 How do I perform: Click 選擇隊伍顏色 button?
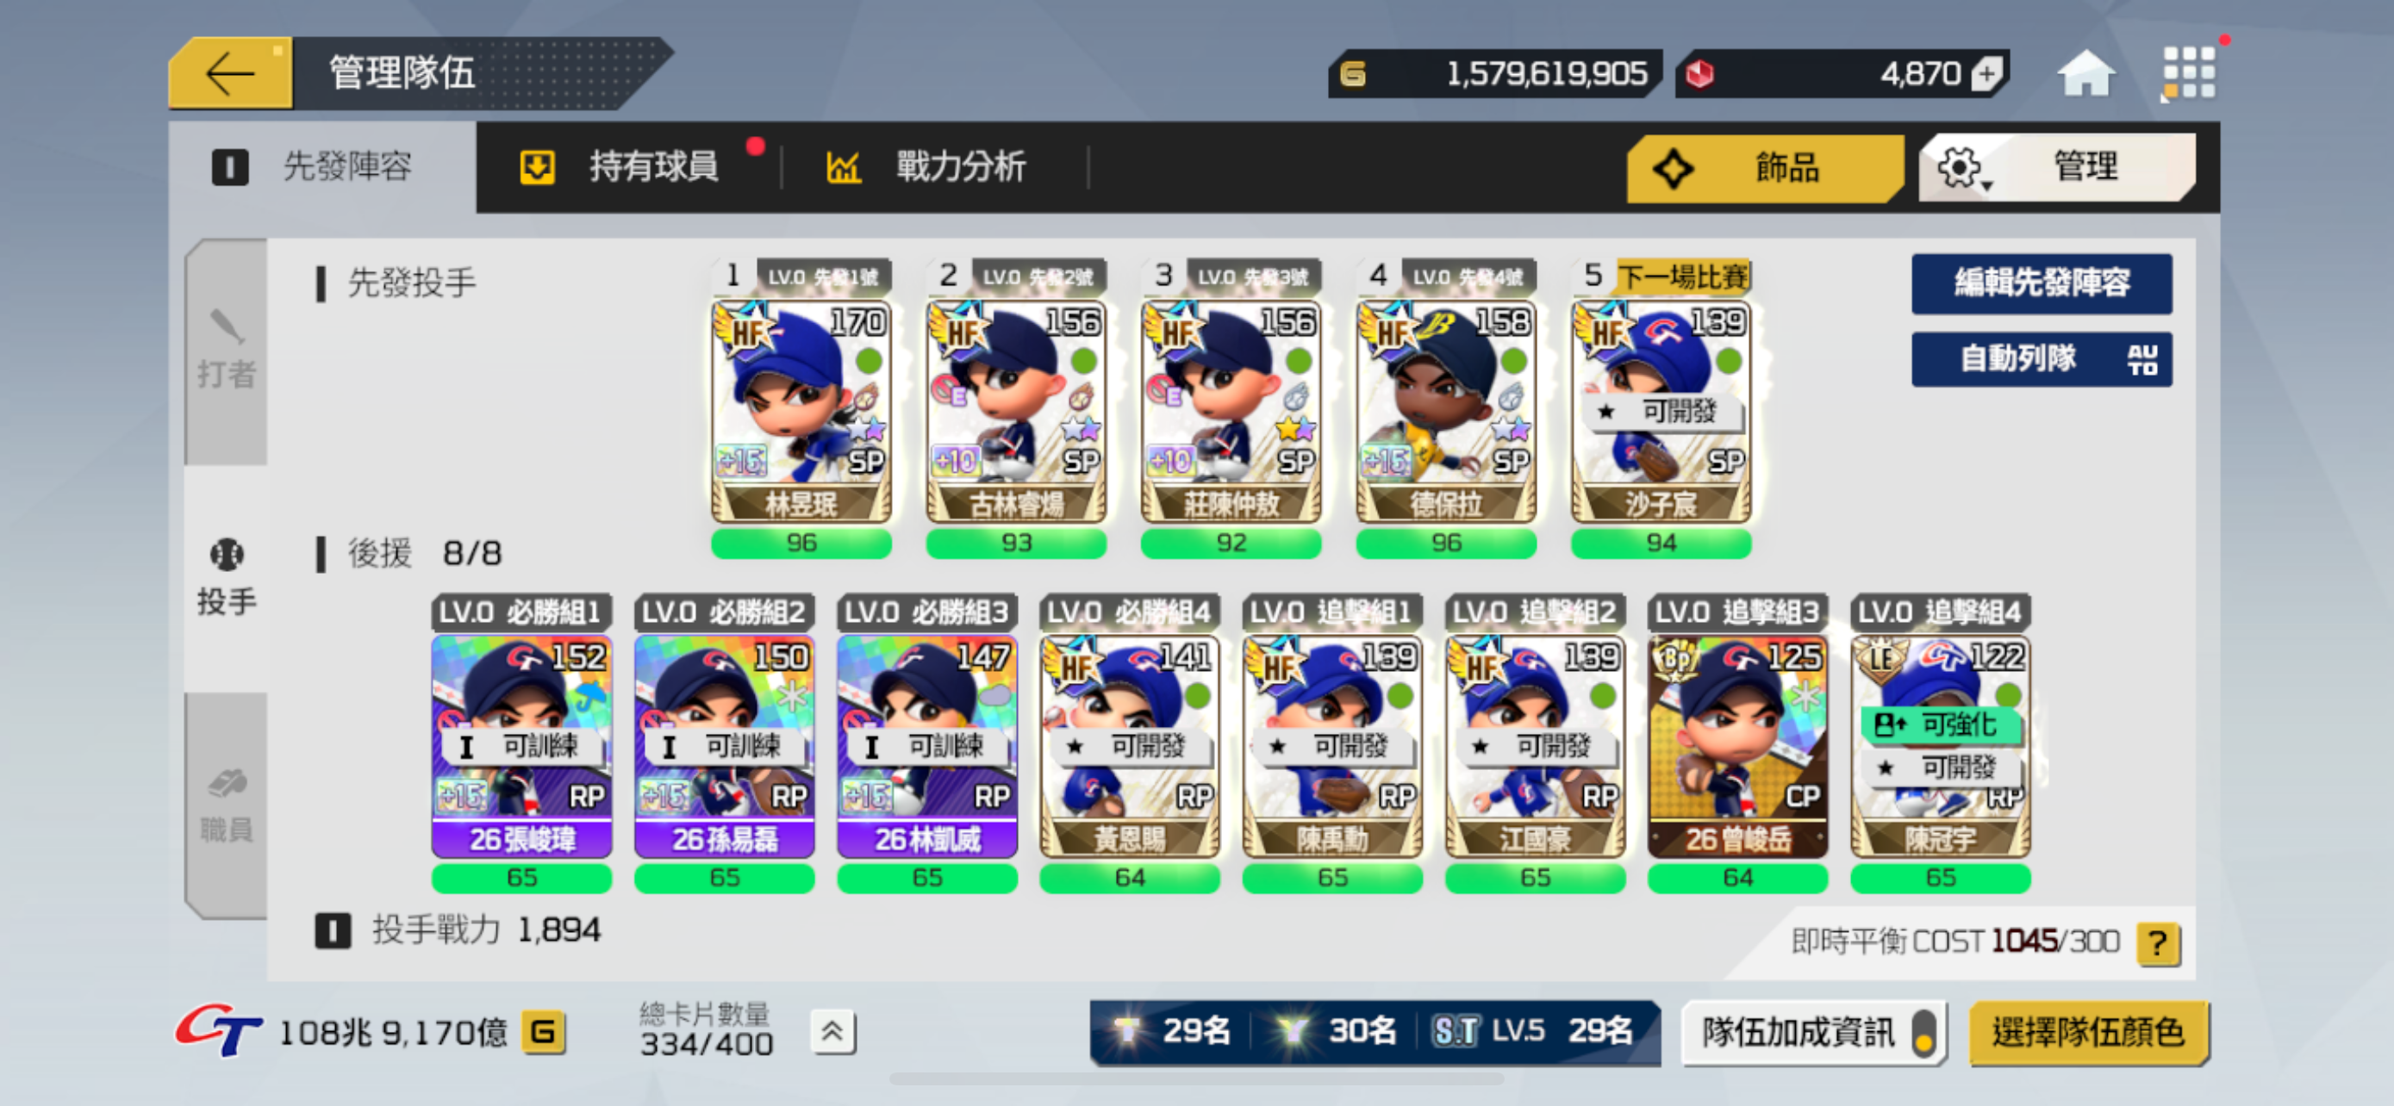pos(2087,1032)
